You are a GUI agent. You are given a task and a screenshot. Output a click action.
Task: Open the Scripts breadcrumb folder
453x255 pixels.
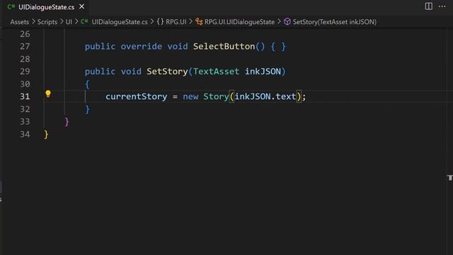point(47,22)
